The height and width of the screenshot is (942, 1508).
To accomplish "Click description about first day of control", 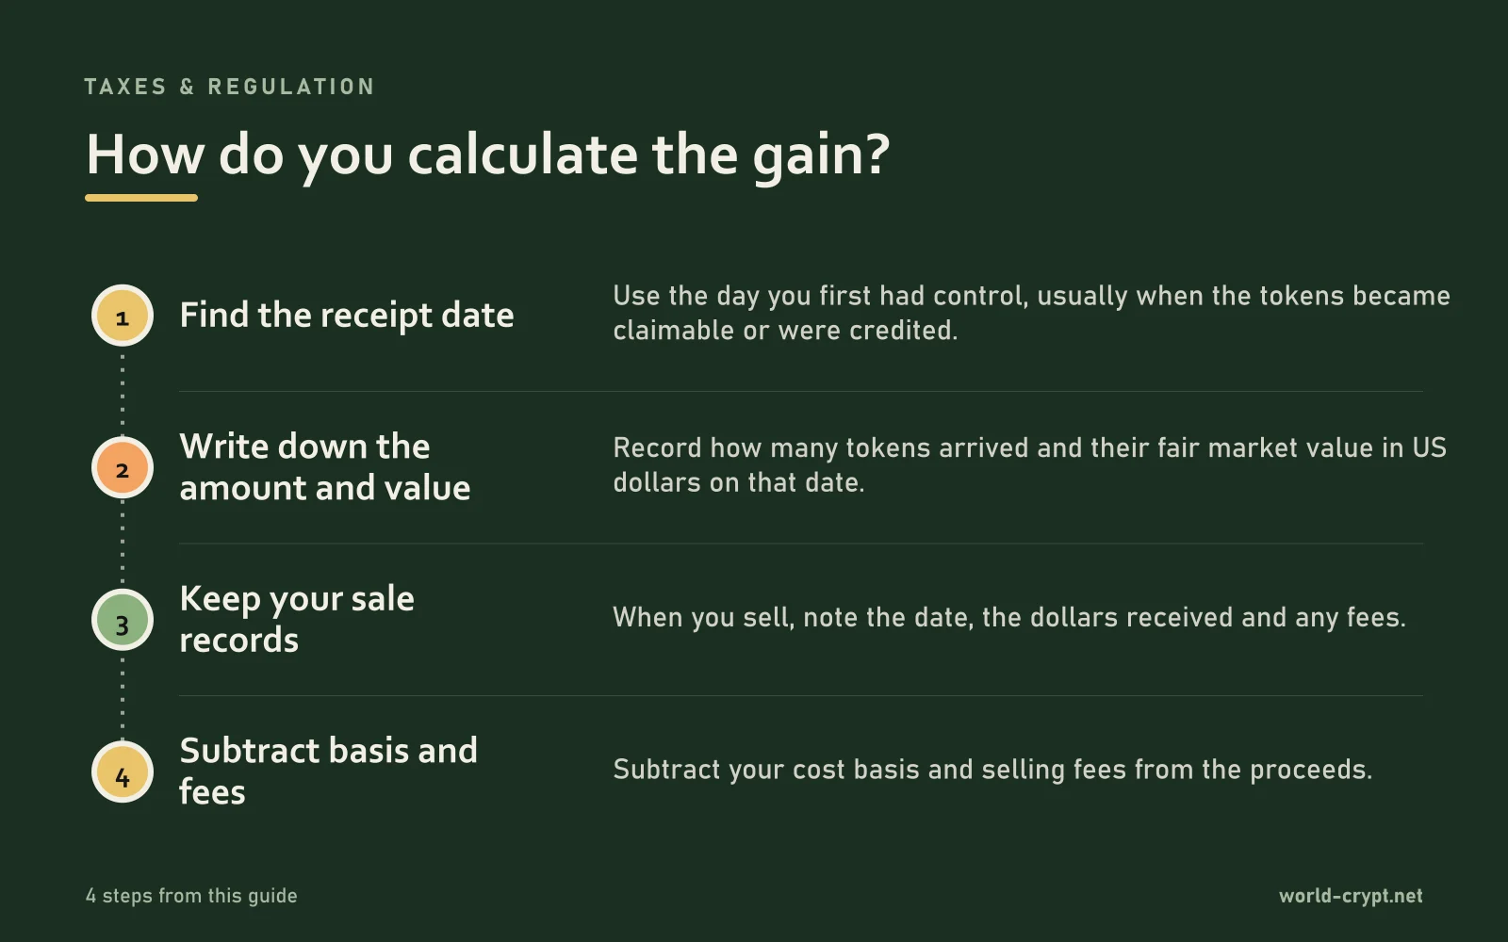I will pyautogui.click(x=1031, y=313).
